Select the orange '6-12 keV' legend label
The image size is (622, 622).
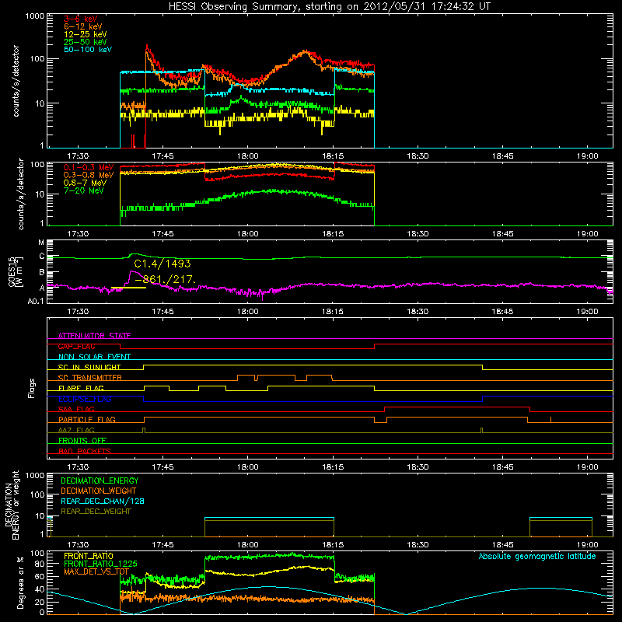coord(82,26)
